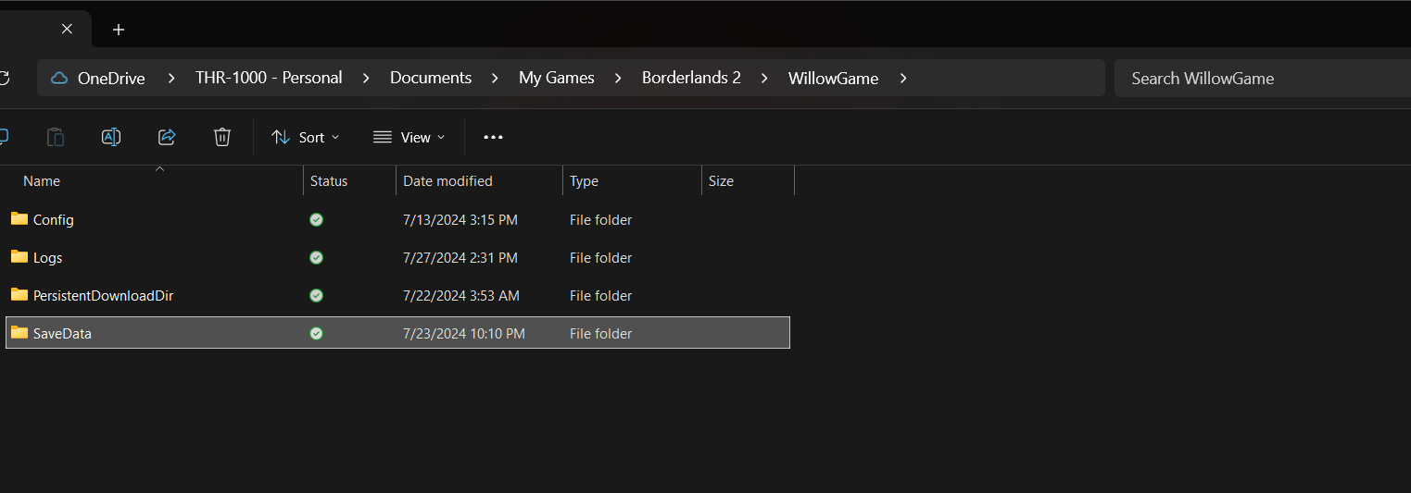This screenshot has width=1411, height=493.
Task: Click the PersistentDownloadDir folder icon
Action: click(x=19, y=295)
